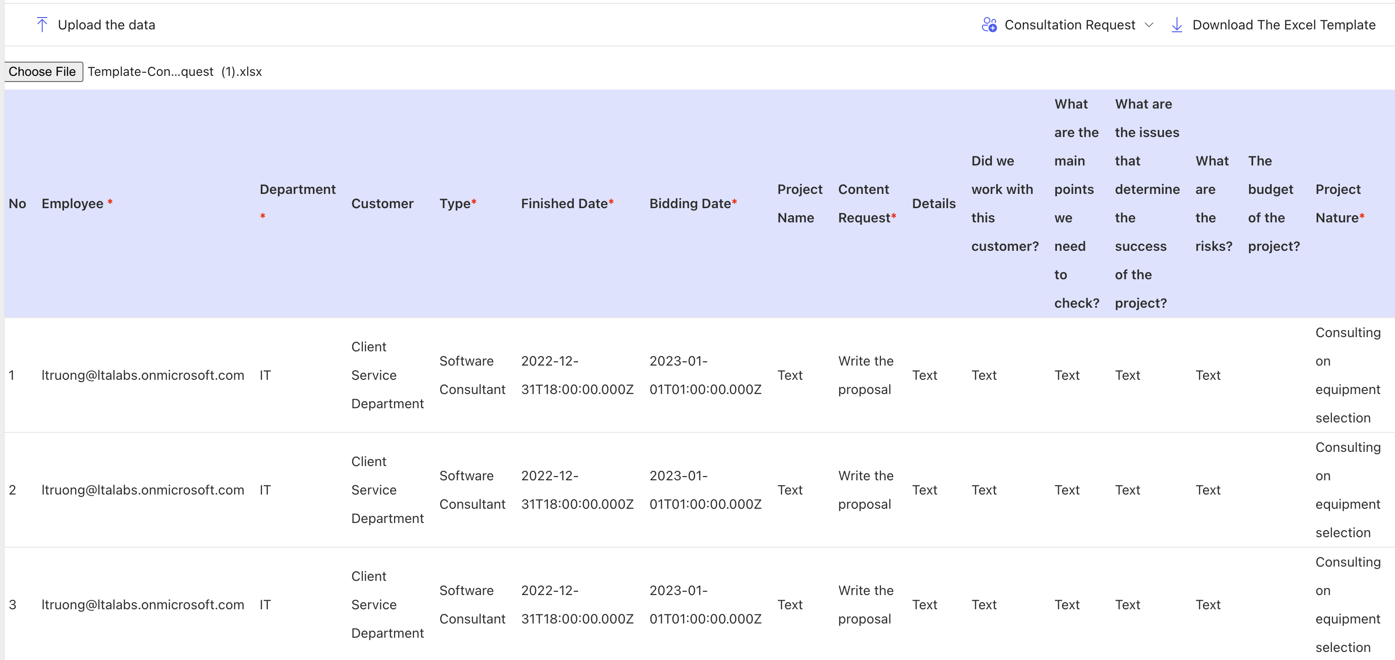Click row 3 Write the proposal cell

pos(865,604)
